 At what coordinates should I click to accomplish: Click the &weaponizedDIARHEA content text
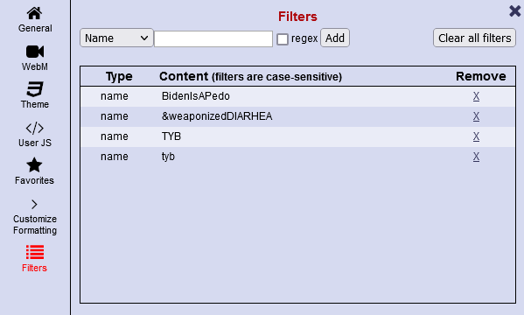point(217,116)
